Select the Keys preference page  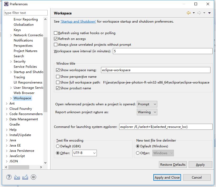click(x=17, y=30)
